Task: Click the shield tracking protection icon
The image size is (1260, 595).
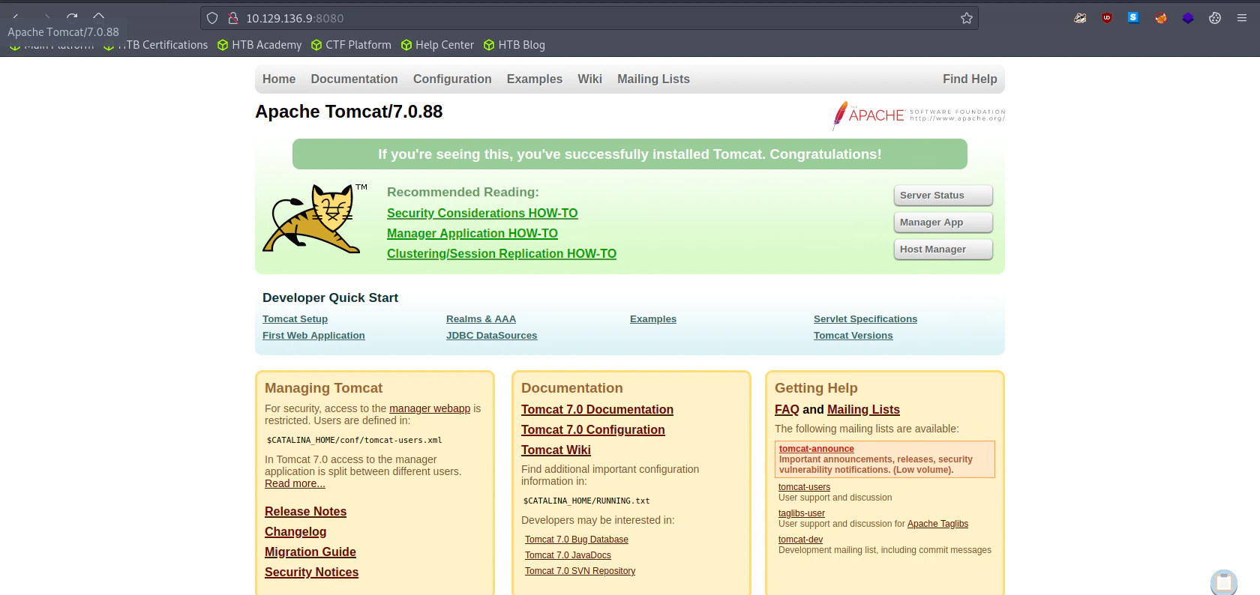Action: 212,18
